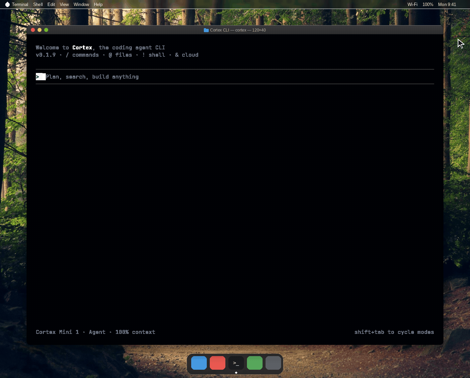Open the gray dock application
The image size is (470, 378).
[273, 363]
